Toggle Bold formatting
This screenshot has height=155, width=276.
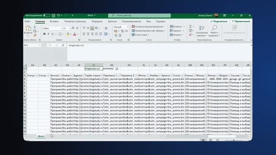[x=44, y=34]
